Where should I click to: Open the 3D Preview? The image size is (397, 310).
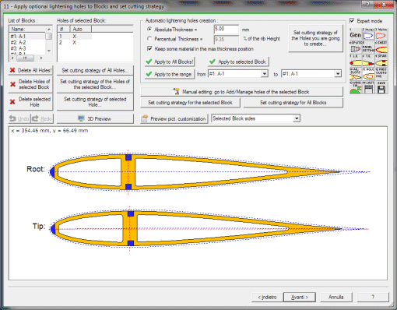95,119
